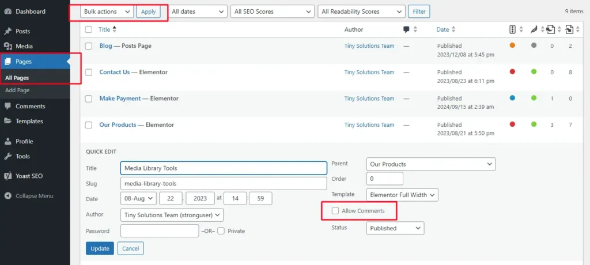This screenshot has height=265, width=590.
Task: Click the Update button
Action: click(100, 248)
